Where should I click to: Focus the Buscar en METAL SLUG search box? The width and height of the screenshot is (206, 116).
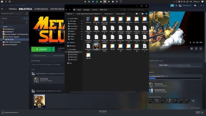click(138, 10)
